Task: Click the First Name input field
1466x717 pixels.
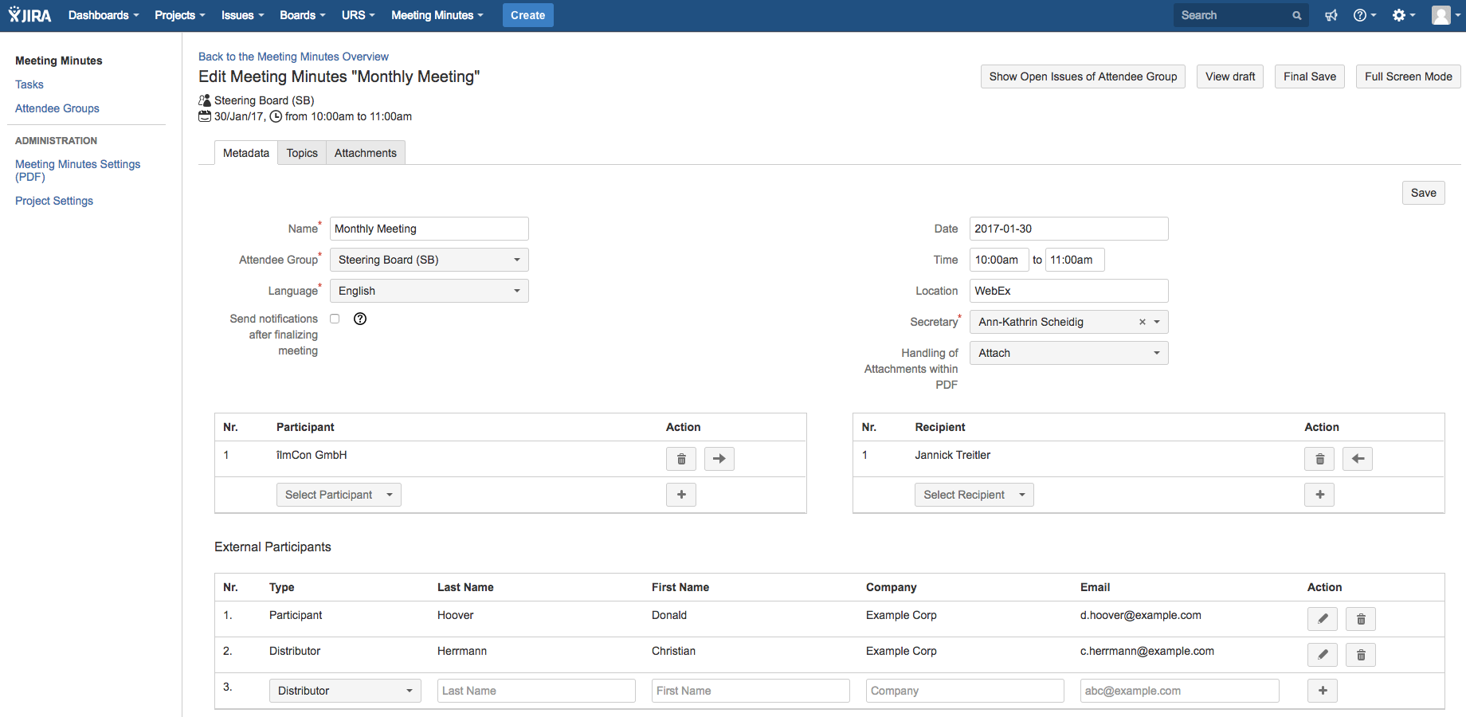Action: pos(751,691)
